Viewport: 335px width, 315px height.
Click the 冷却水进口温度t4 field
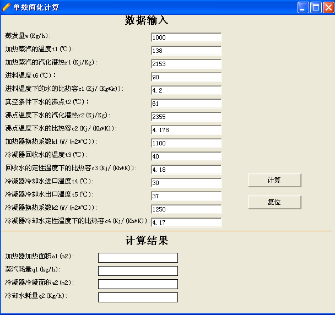(186, 183)
